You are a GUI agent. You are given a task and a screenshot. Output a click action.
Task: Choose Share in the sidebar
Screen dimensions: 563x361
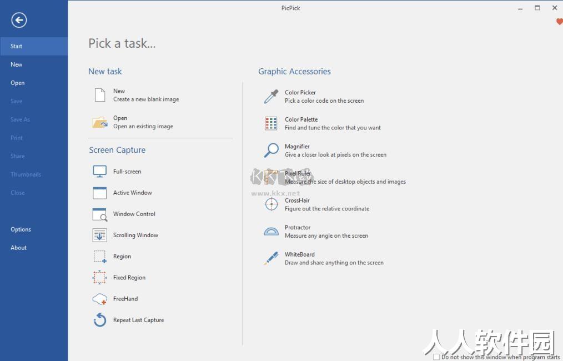click(x=34, y=156)
